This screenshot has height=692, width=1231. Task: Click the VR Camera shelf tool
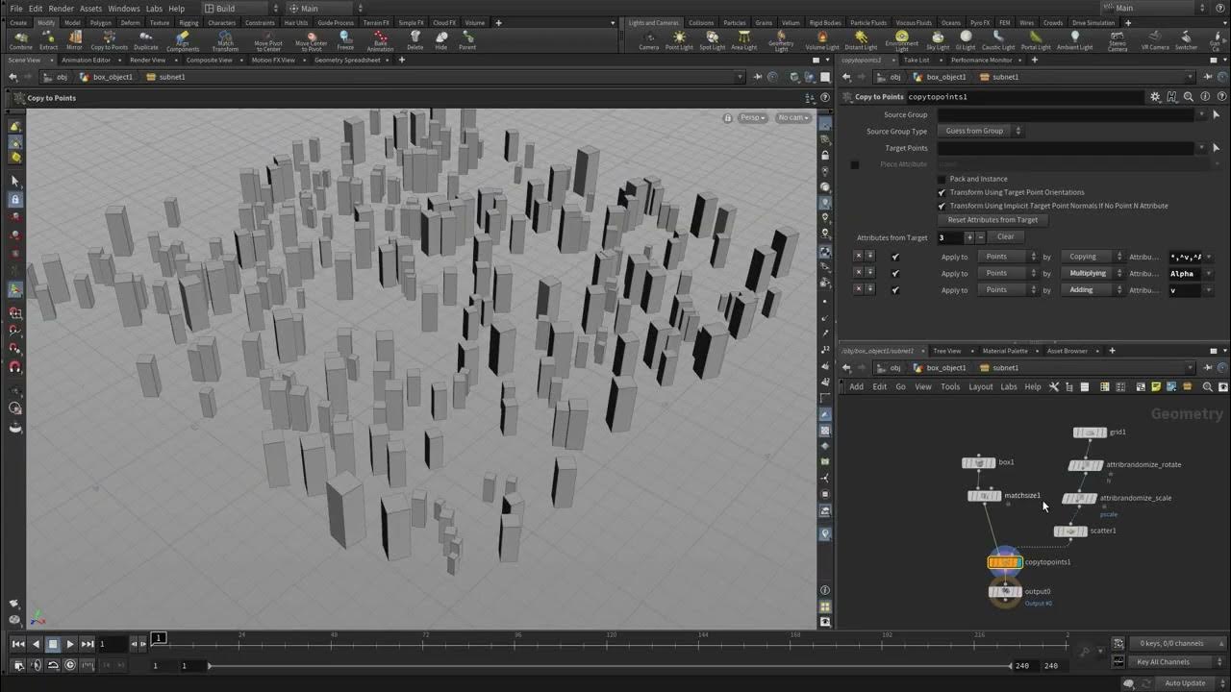click(1154, 39)
